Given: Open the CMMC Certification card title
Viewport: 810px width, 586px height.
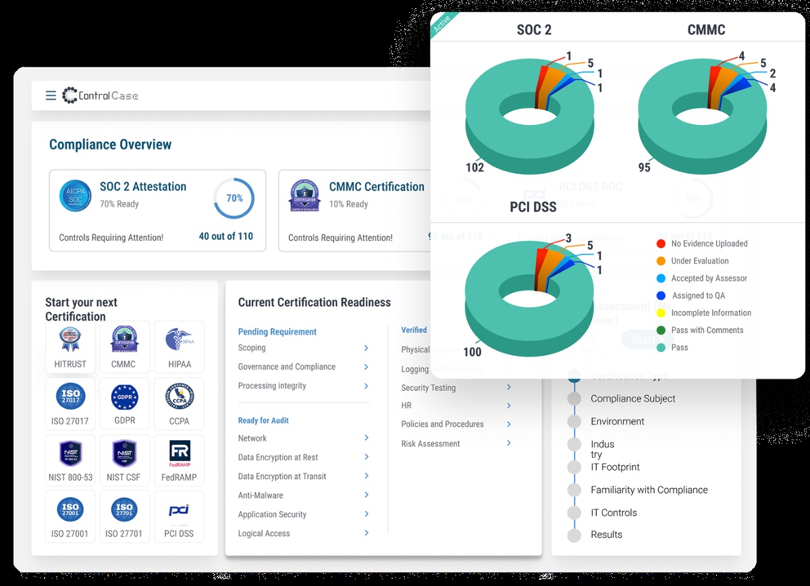Looking at the screenshot, I should click(377, 187).
